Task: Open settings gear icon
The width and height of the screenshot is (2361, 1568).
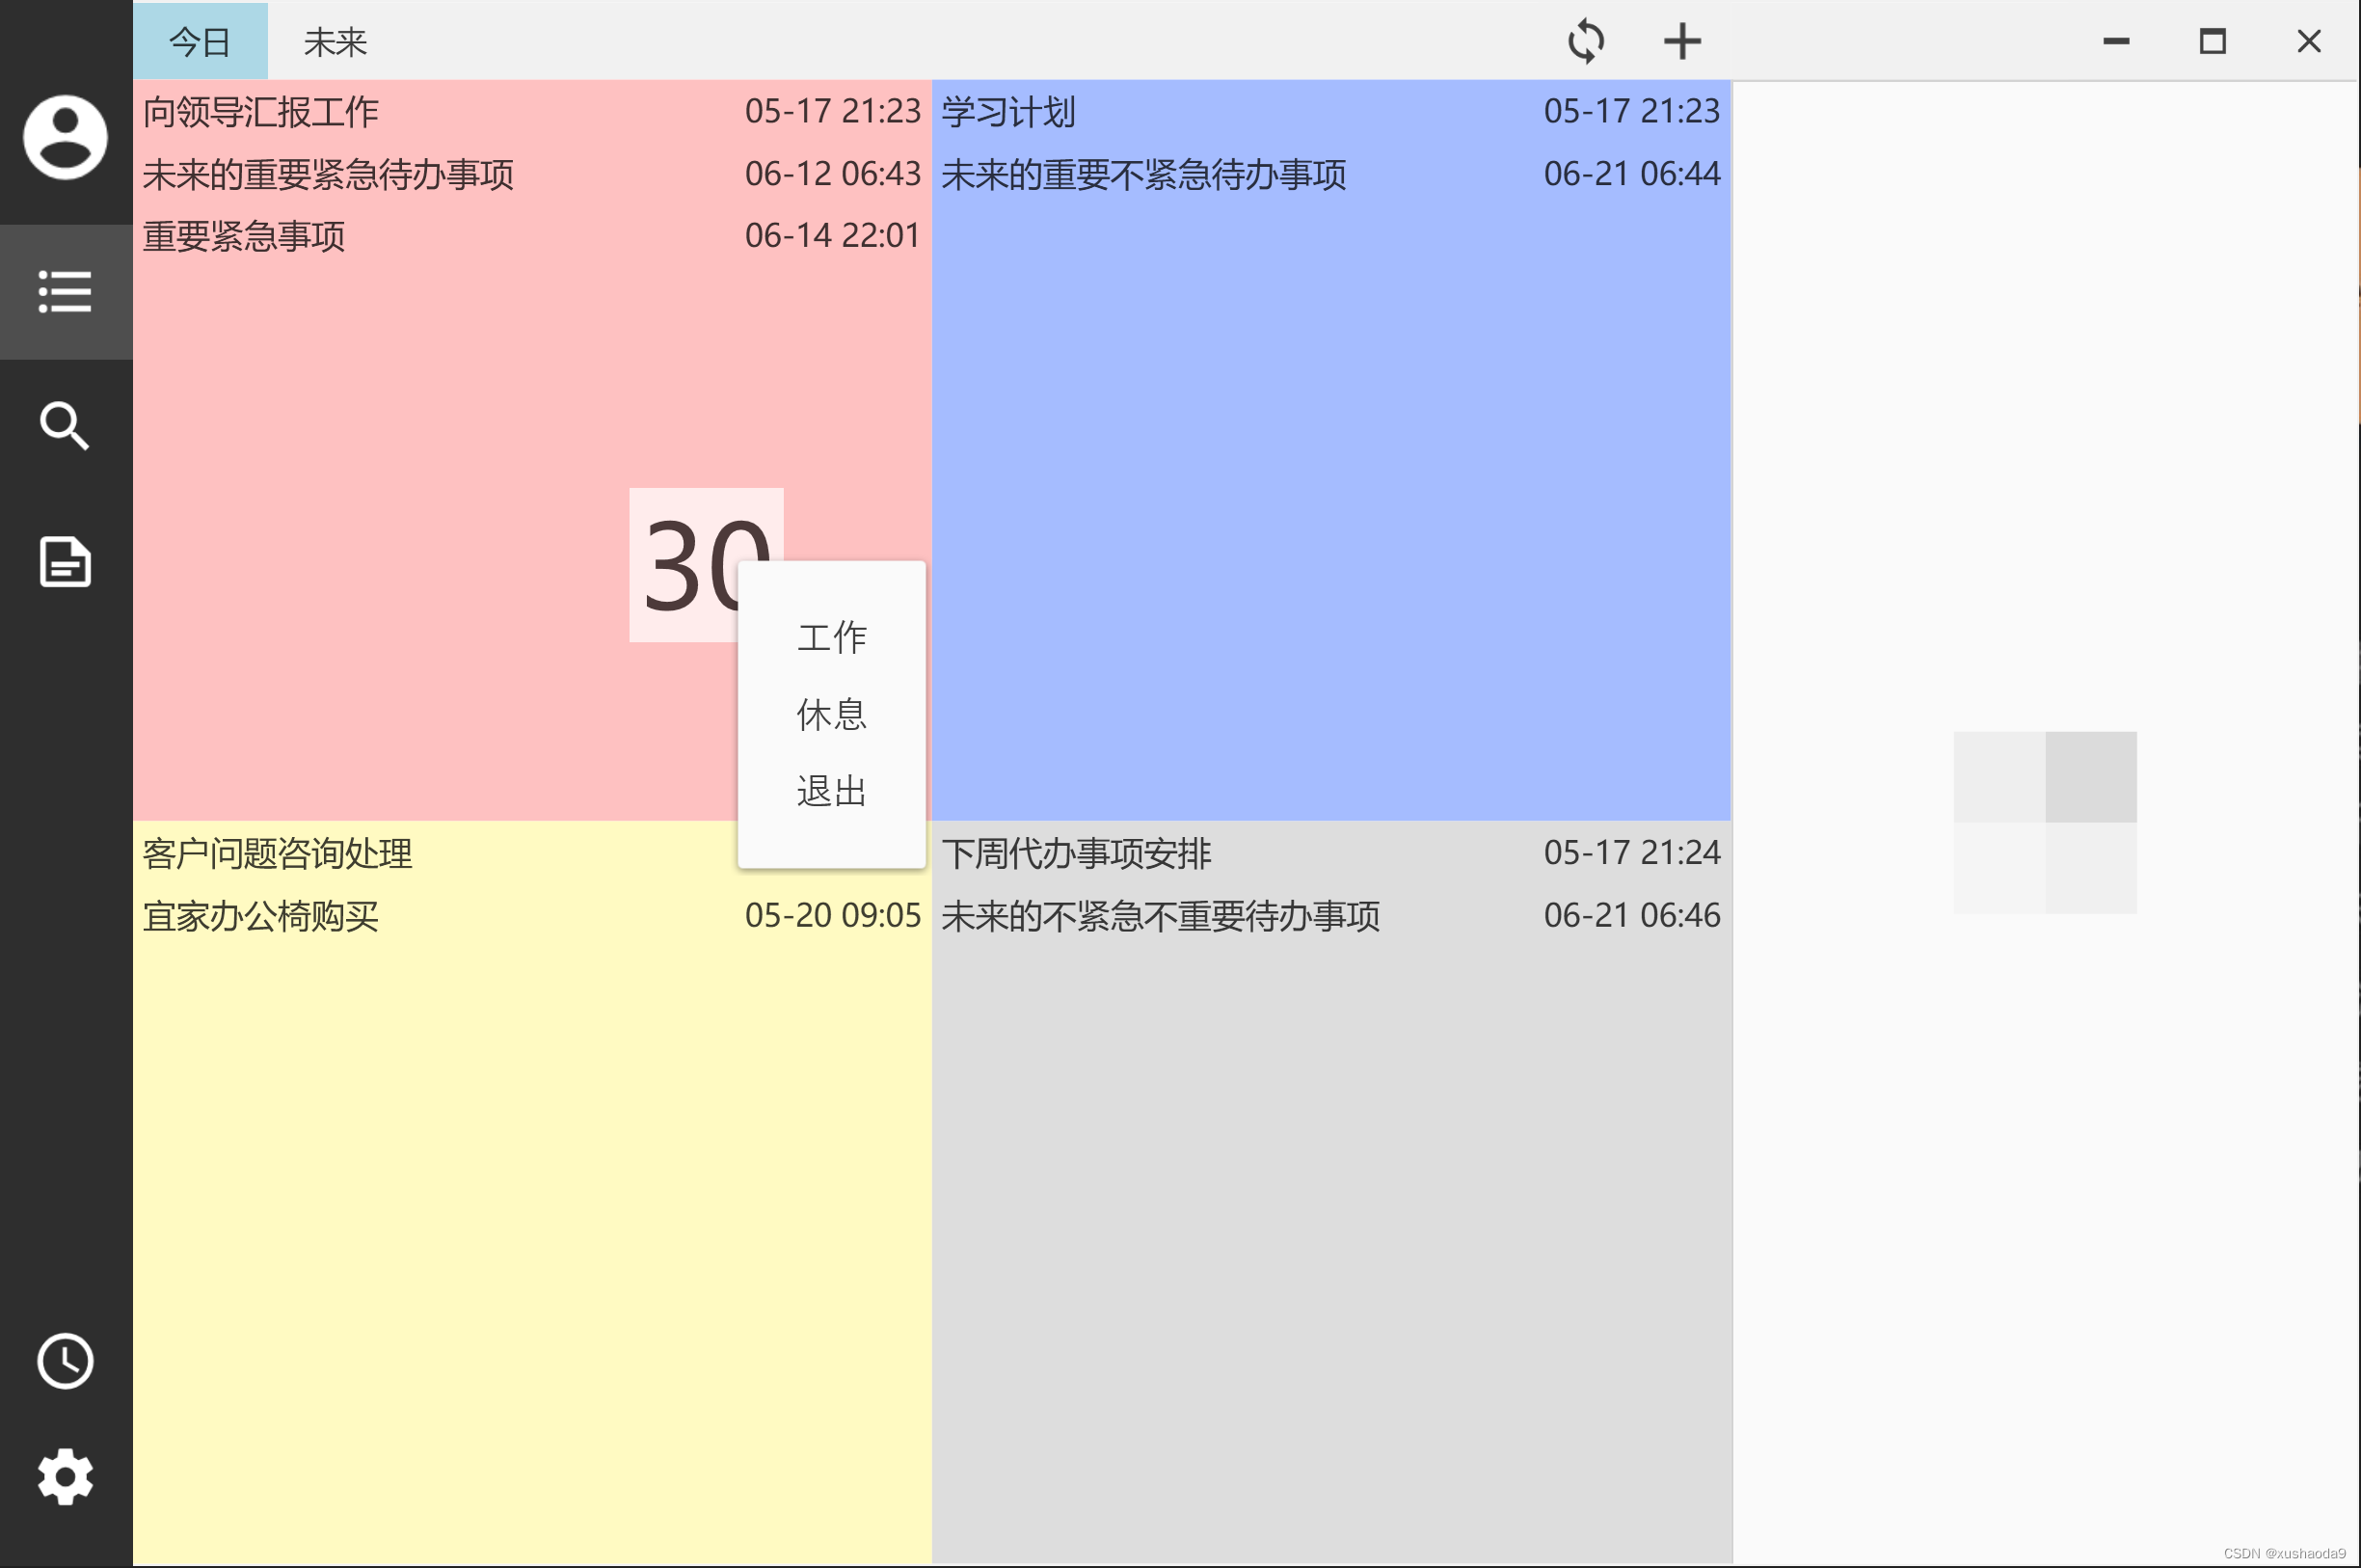Action: (65, 1476)
